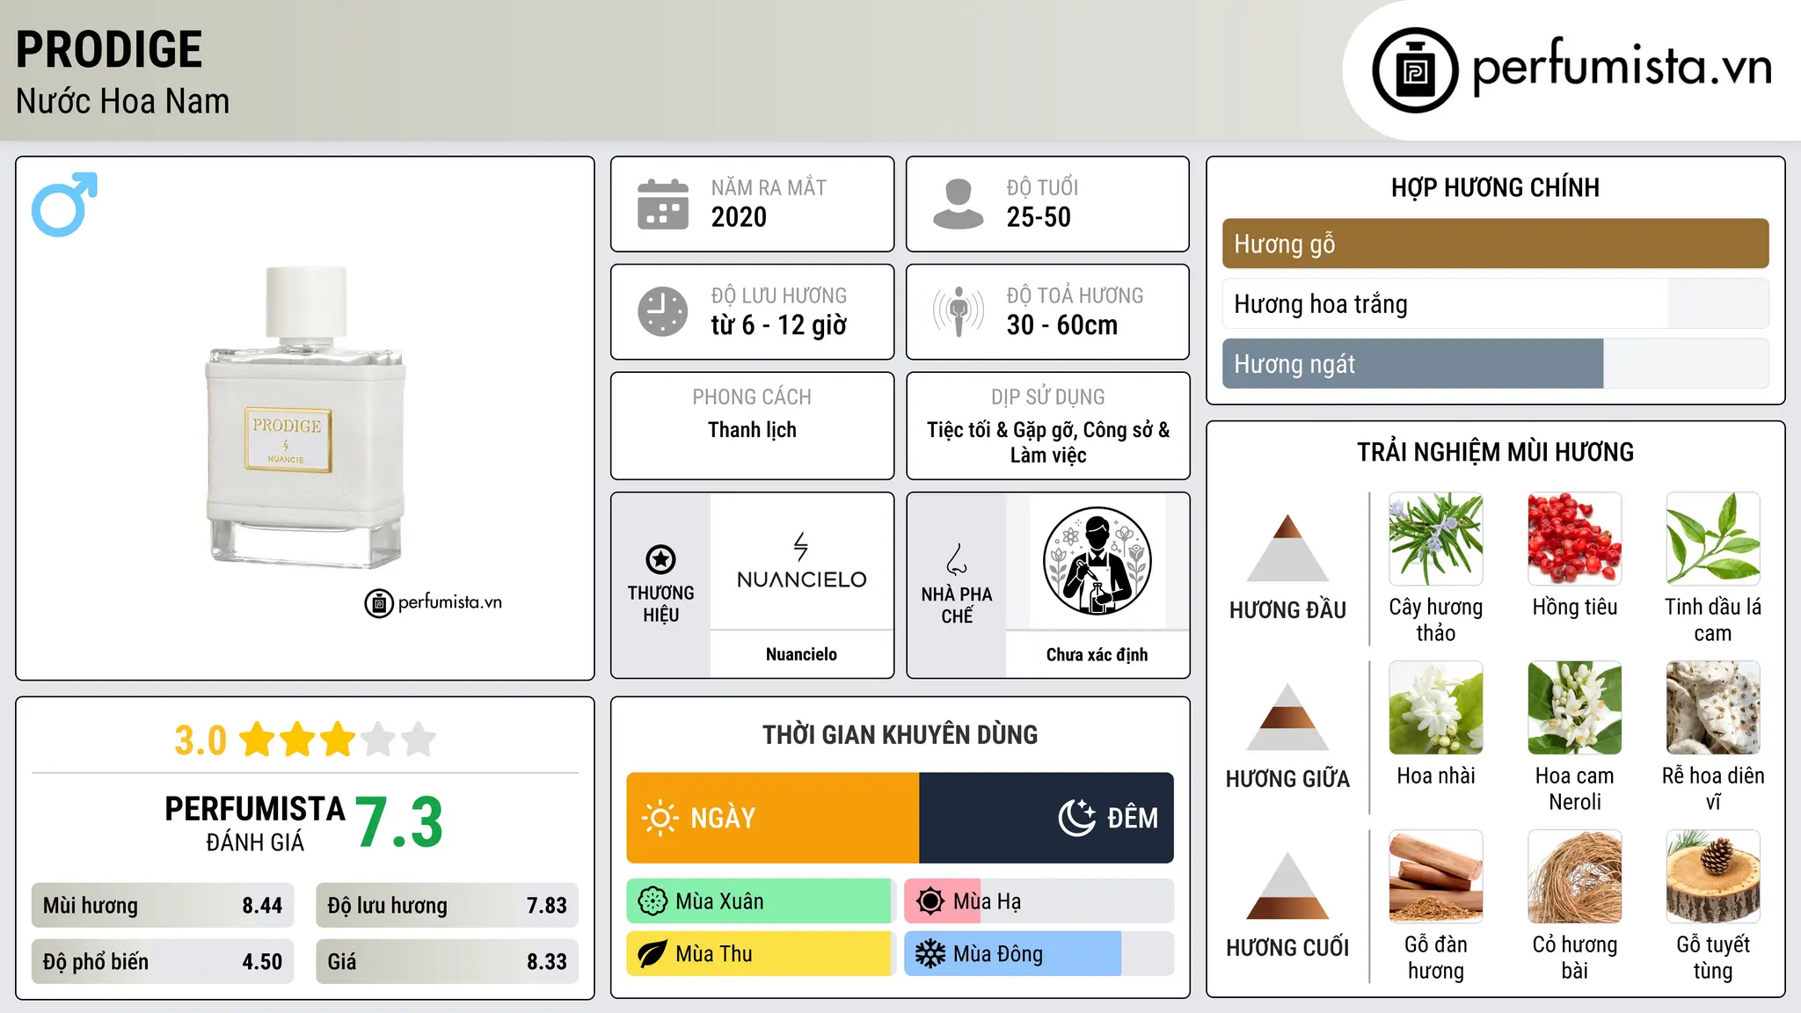Image resolution: width=1801 pixels, height=1013 pixels.
Task: Click the moon icon beside Đêm
Action: (1077, 818)
